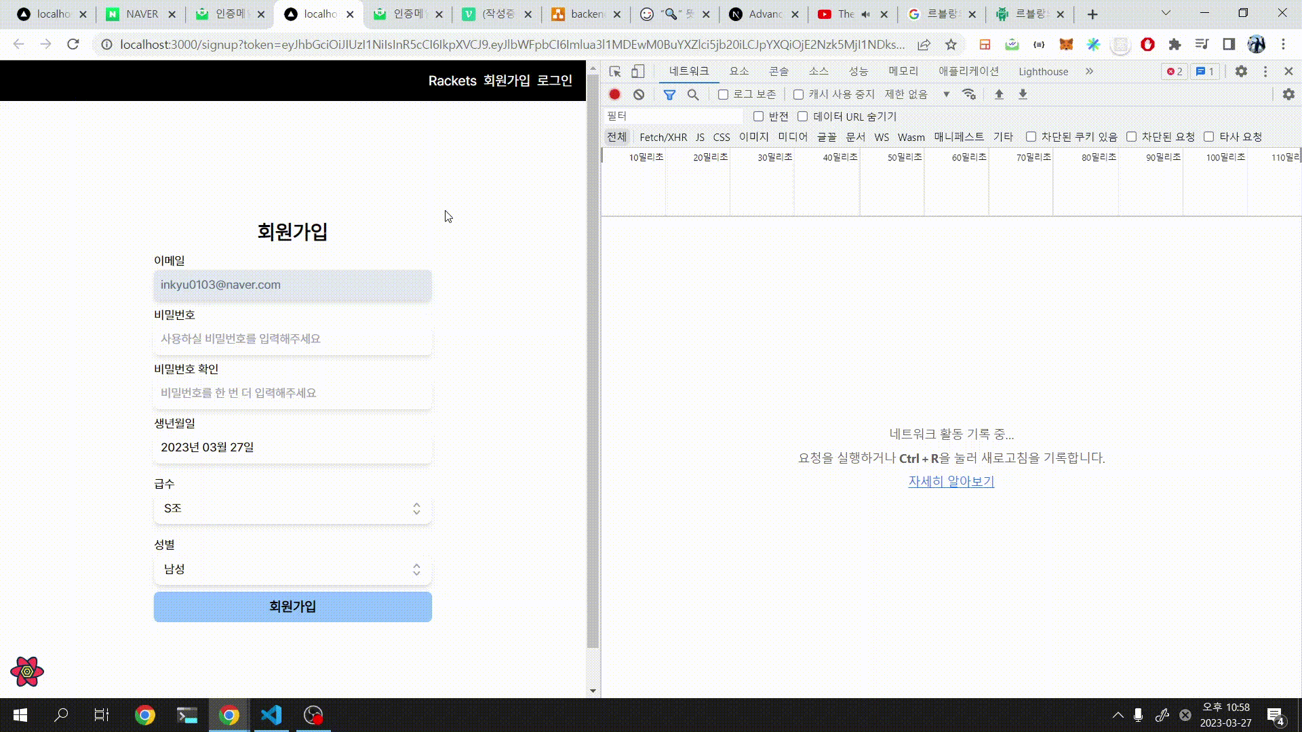This screenshot has width=1302, height=732.
Task: Open the NAVER browser tab
Action: pos(142,14)
